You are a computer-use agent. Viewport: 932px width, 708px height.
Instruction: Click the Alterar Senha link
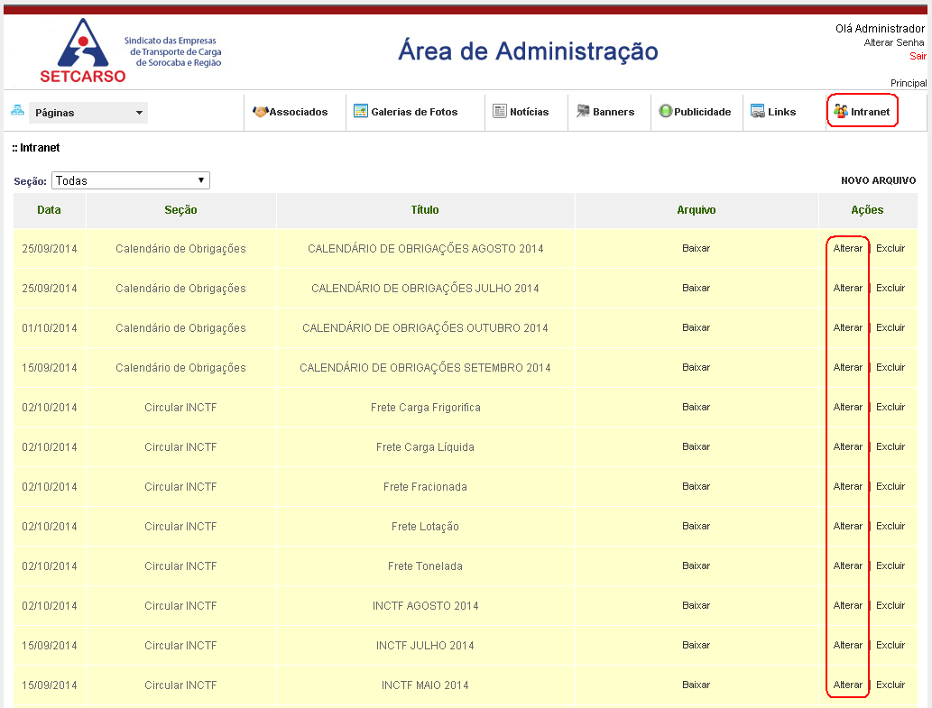894,42
